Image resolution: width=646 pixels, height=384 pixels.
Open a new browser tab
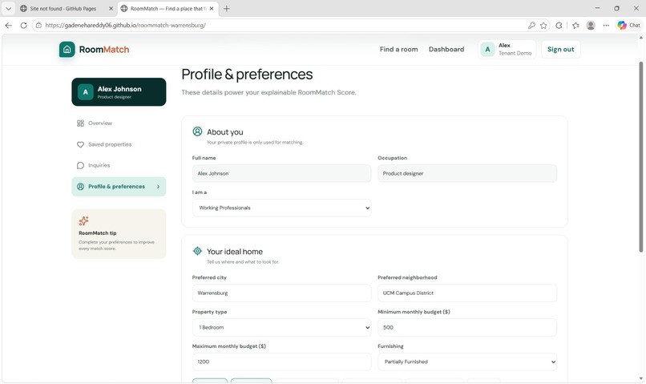226,8
